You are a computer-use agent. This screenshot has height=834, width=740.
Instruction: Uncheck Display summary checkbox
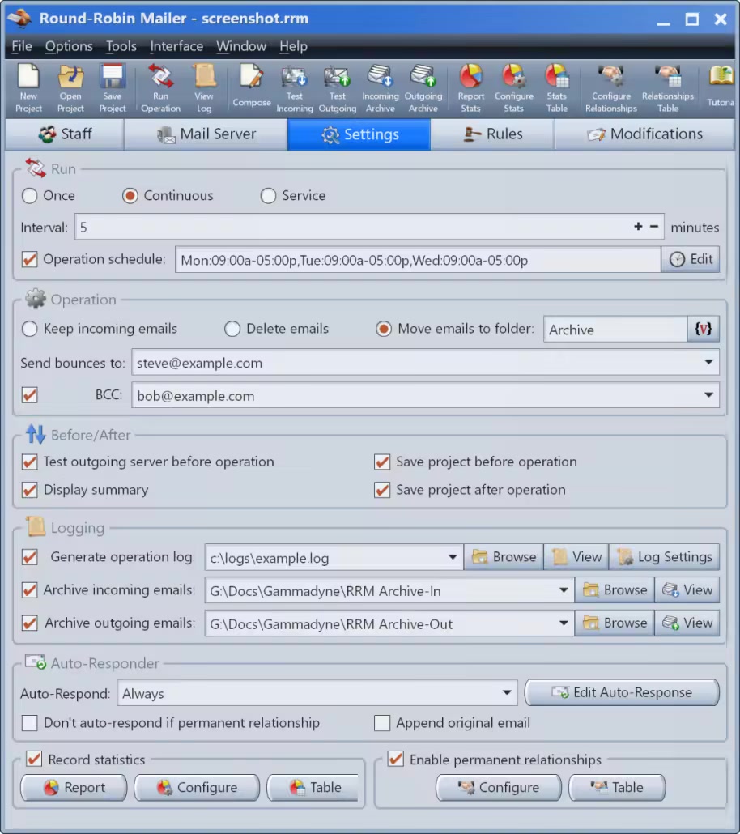(x=30, y=490)
